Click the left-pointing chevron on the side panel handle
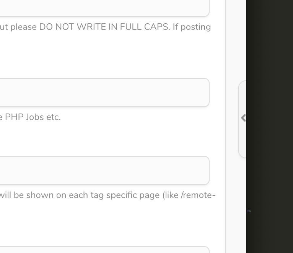The image size is (293, 253). 243,118
